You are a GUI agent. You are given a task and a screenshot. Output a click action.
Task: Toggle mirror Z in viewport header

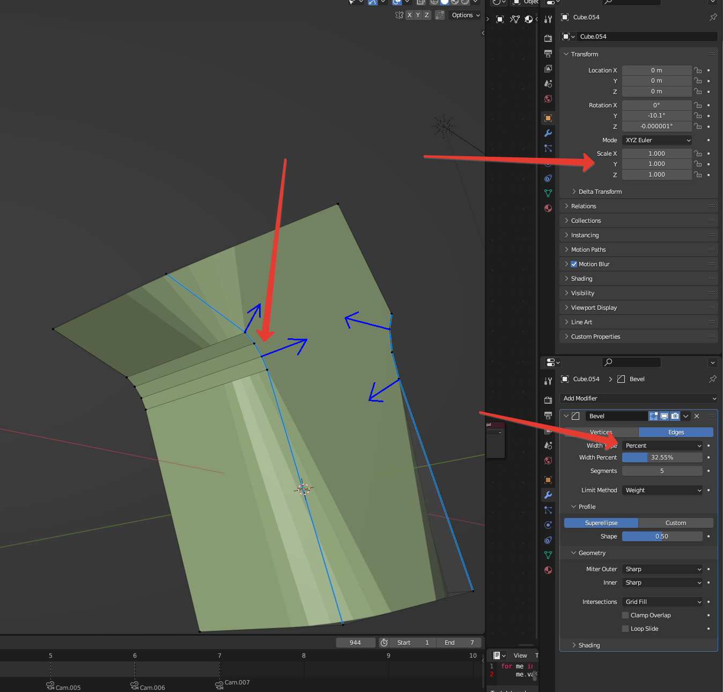426,15
